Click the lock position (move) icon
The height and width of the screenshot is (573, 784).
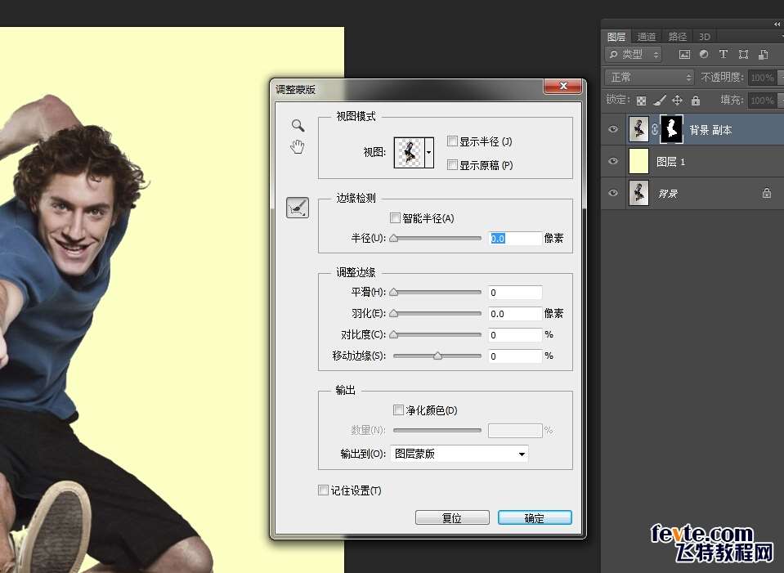point(677,101)
